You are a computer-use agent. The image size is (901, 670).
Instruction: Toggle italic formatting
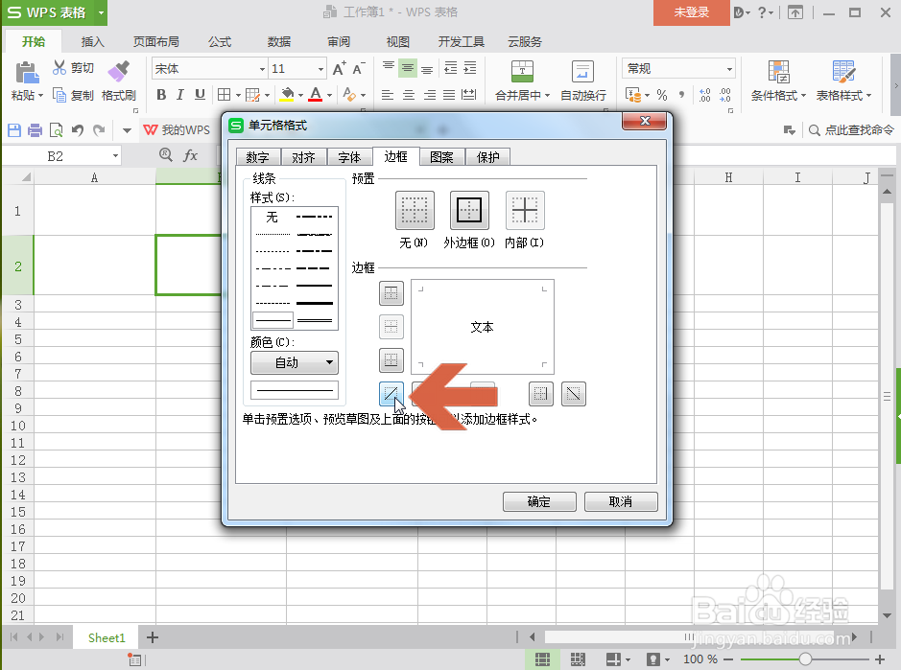180,95
